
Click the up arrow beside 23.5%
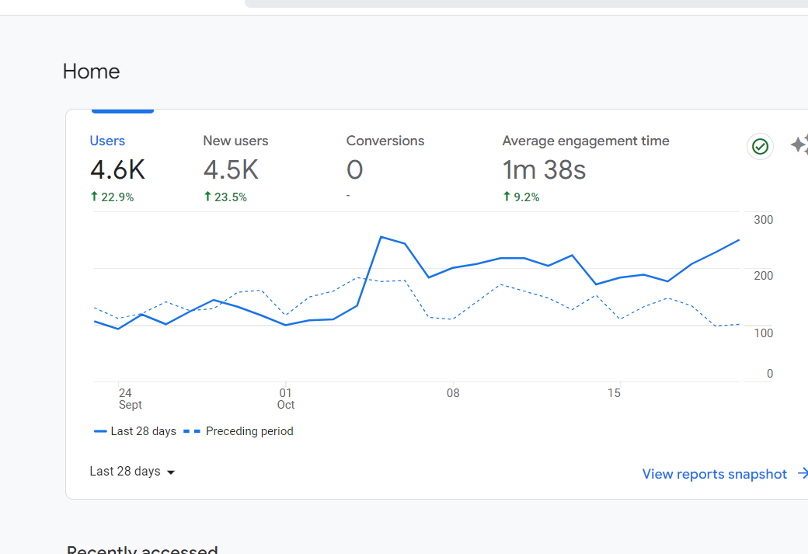point(207,197)
